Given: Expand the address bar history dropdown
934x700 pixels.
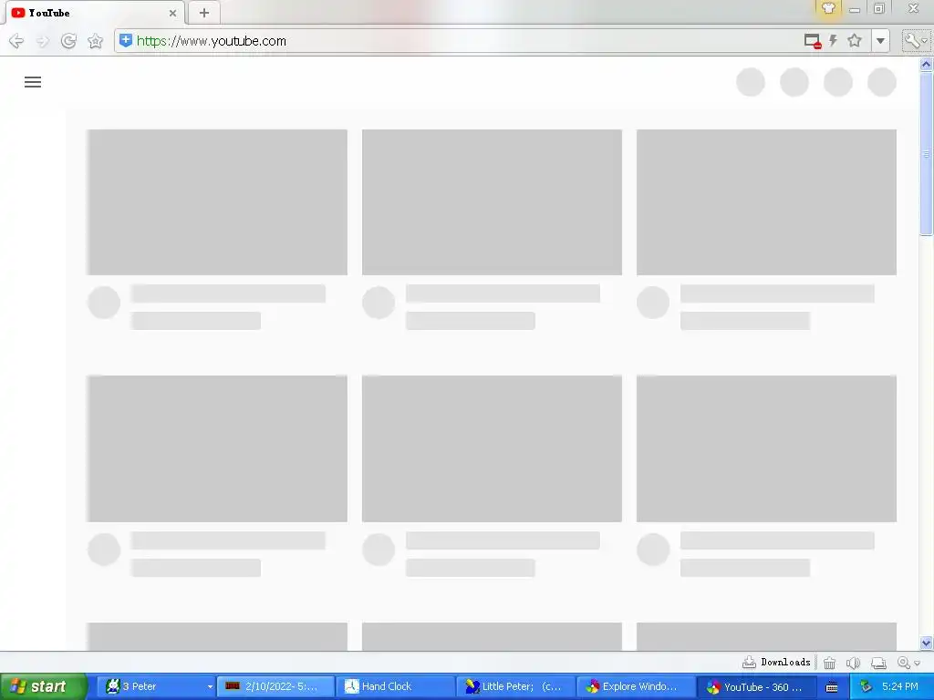Looking at the screenshot, I should [880, 41].
